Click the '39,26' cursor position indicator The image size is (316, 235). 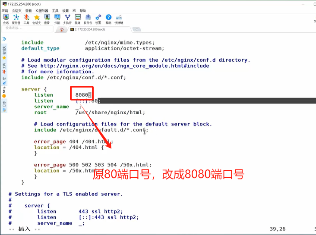[278, 229]
